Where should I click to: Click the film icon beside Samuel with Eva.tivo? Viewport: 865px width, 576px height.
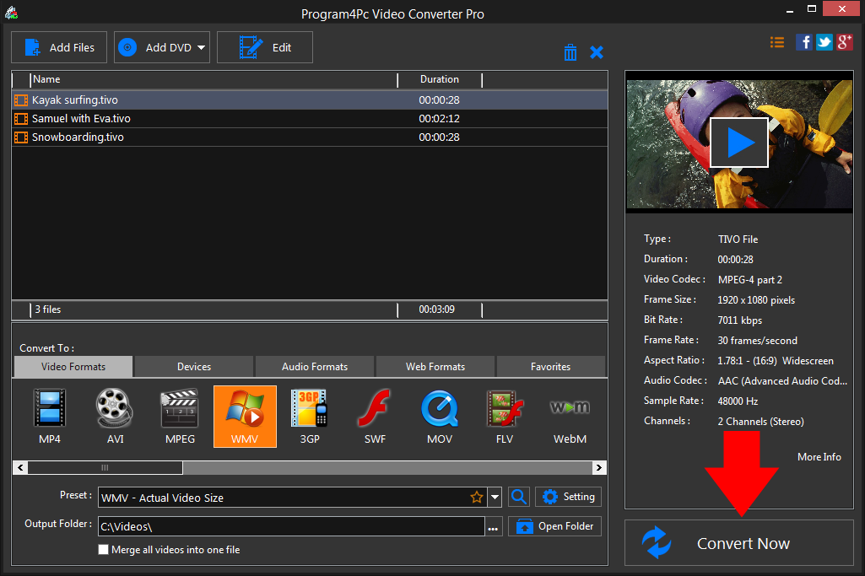[21, 119]
